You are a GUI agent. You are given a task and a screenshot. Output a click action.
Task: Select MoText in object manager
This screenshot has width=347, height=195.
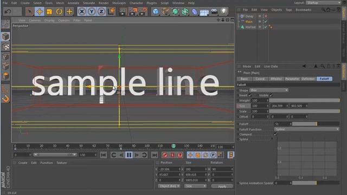250,27
